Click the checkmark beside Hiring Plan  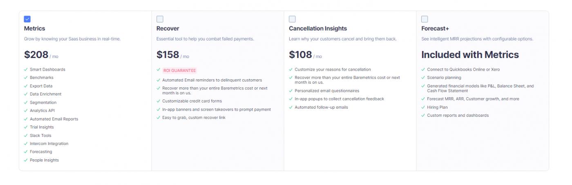coord(423,107)
